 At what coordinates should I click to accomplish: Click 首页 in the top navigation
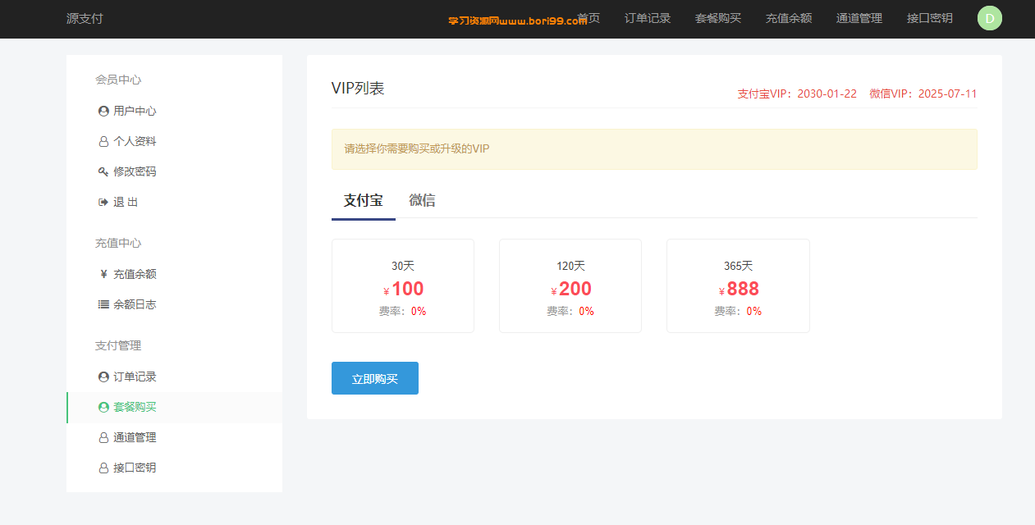(x=588, y=18)
